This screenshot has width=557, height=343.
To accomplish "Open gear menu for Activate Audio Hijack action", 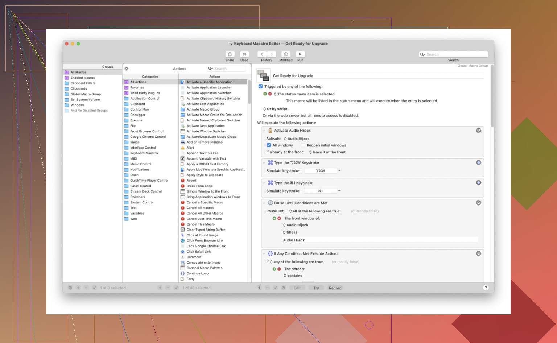I will click(478, 131).
